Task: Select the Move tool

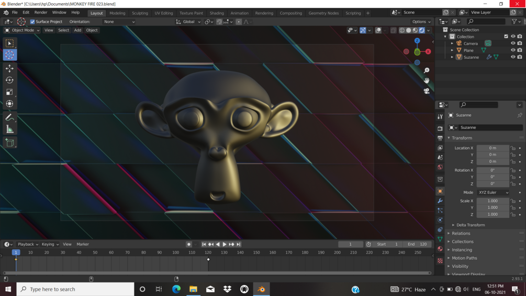Action: click(x=9, y=69)
